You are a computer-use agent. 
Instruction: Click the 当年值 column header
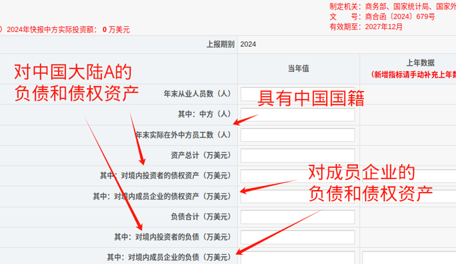(x=298, y=69)
